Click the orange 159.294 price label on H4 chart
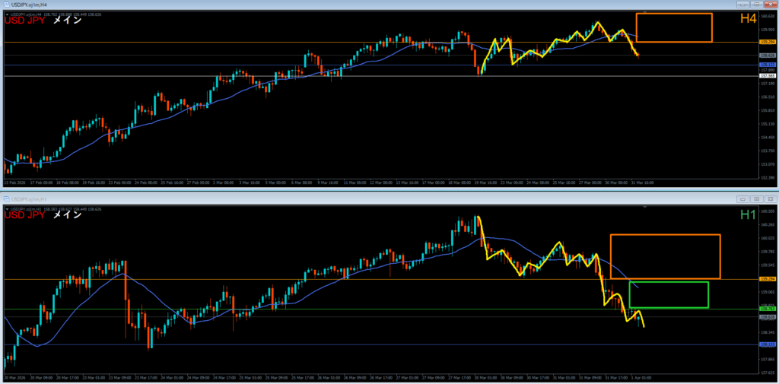Viewport: 779px width, 384px height. coord(768,42)
